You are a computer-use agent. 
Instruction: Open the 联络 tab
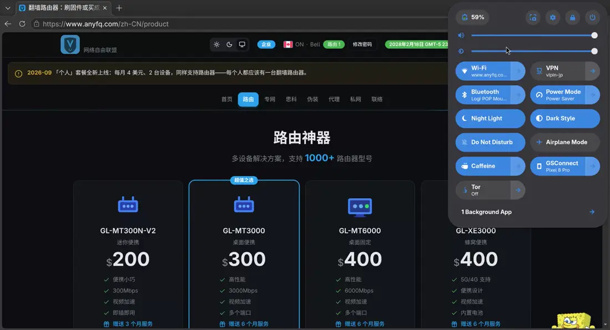tap(377, 100)
